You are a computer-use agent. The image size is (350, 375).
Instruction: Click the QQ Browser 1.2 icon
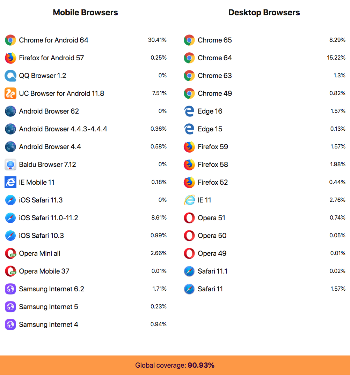point(10,76)
